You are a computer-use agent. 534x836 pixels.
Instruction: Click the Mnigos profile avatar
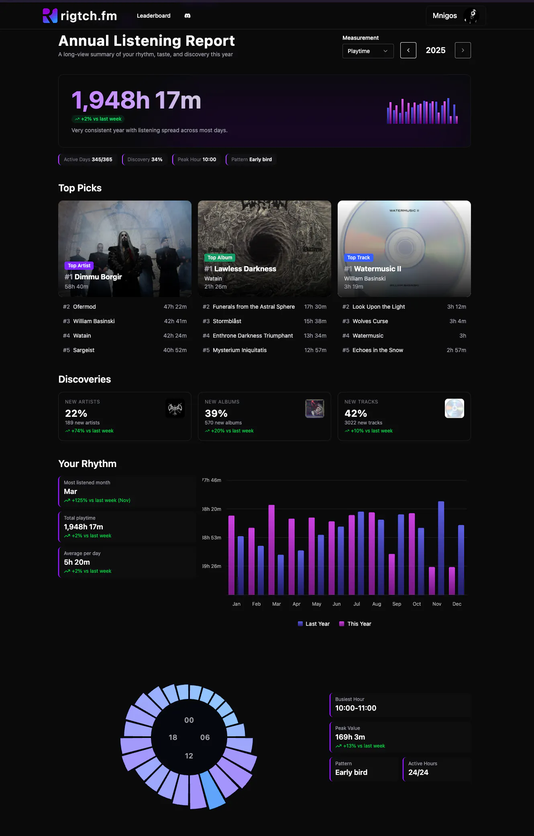click(x=471, y=16)
